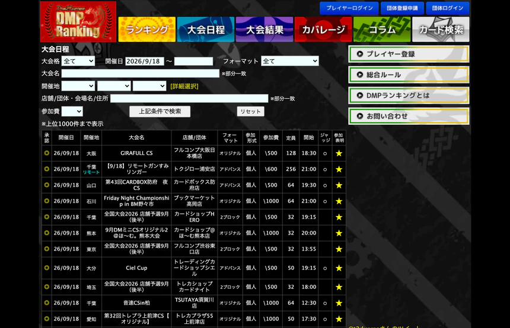
Task: Click the star for 9月DMミニCSオリジナル2 row
Action: point(339,233)
